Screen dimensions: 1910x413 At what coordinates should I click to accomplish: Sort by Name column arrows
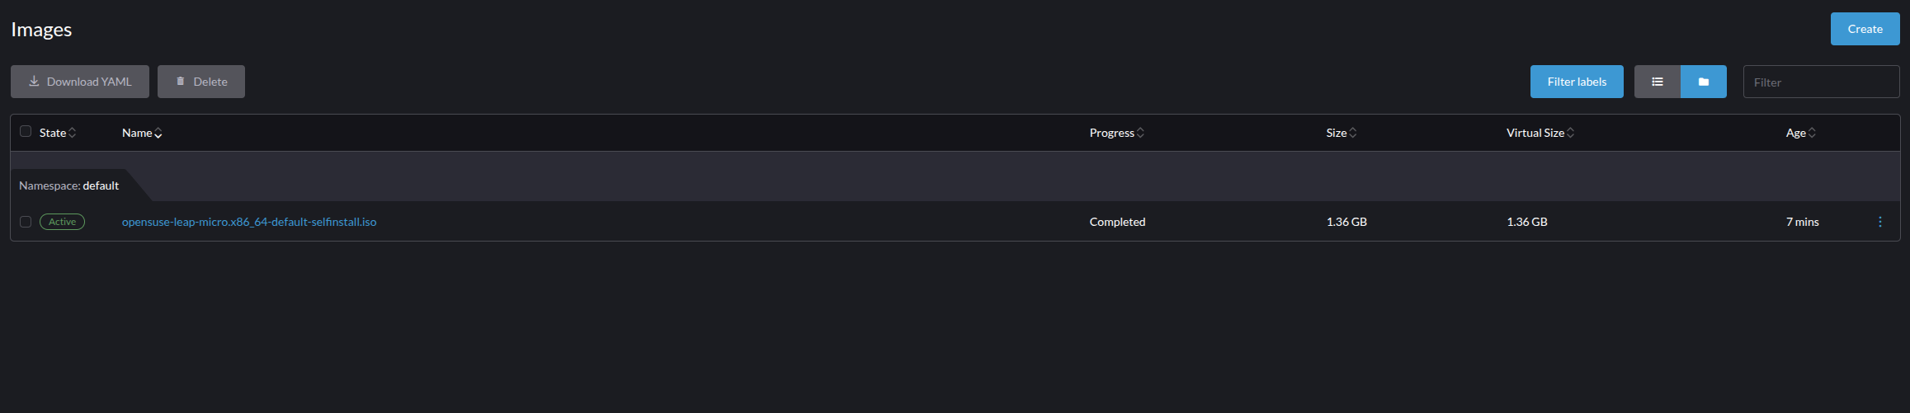[x=158, y=133]
